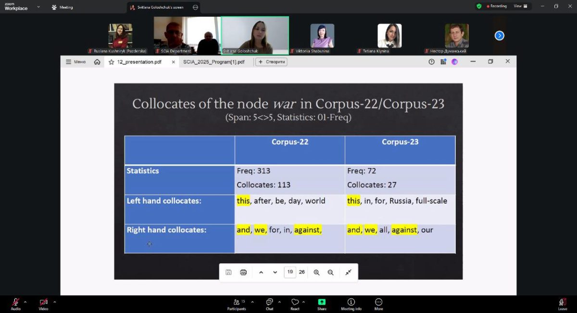Click the green Share screen icon

[322, 302]
